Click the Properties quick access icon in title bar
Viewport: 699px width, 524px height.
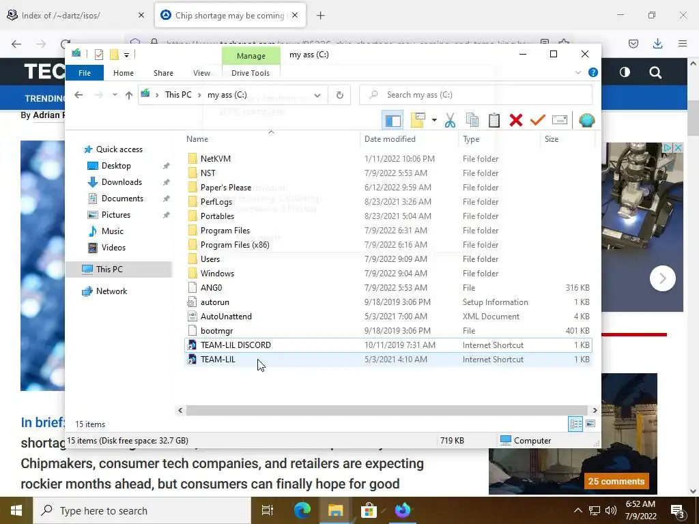pos(99,55)
